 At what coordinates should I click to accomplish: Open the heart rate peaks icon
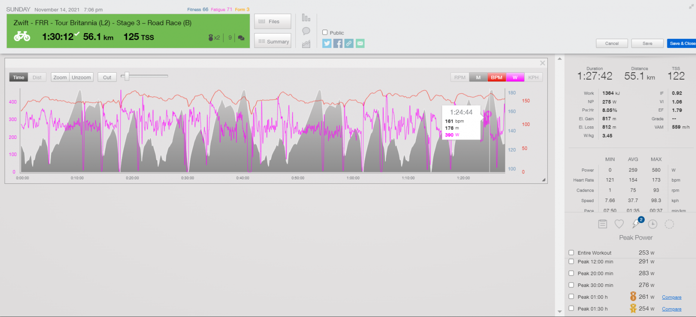tap(619, 224)
